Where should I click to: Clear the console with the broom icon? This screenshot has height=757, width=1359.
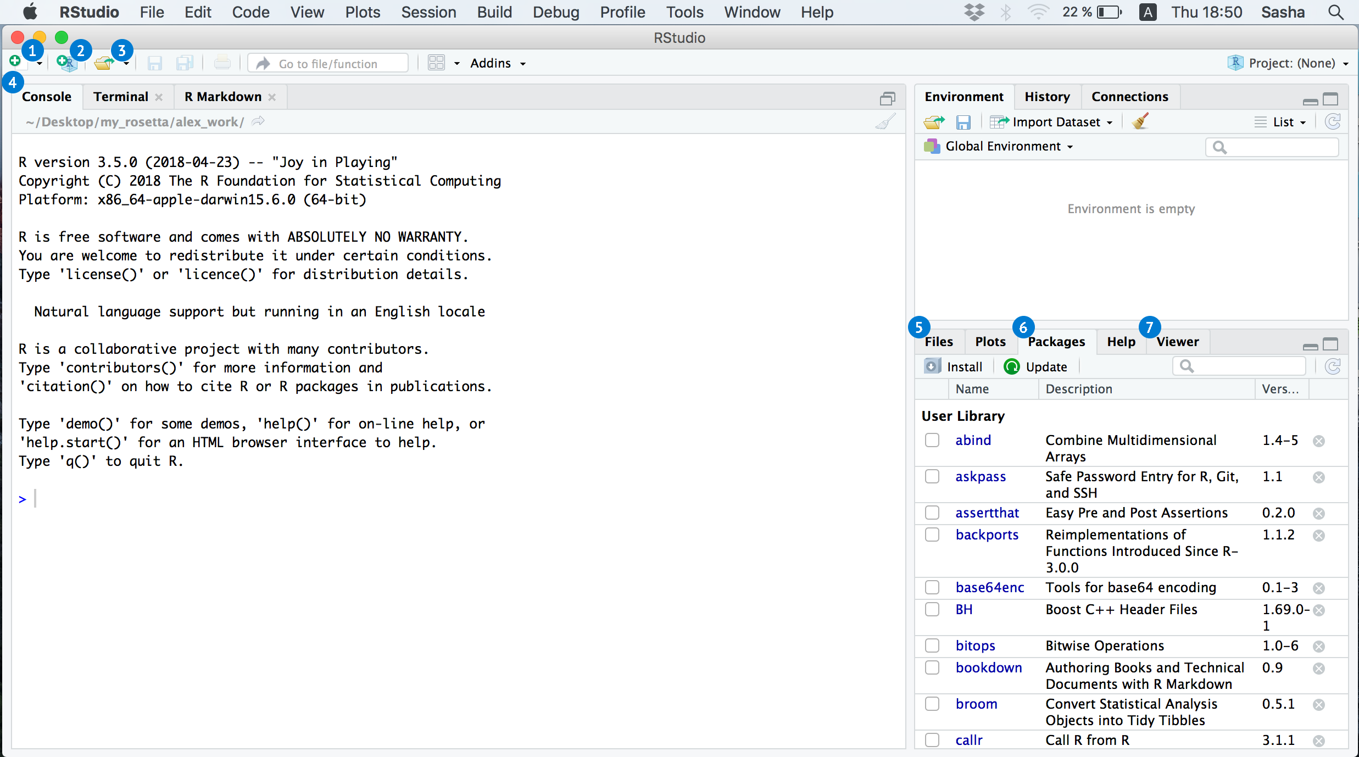coord(885,122)
